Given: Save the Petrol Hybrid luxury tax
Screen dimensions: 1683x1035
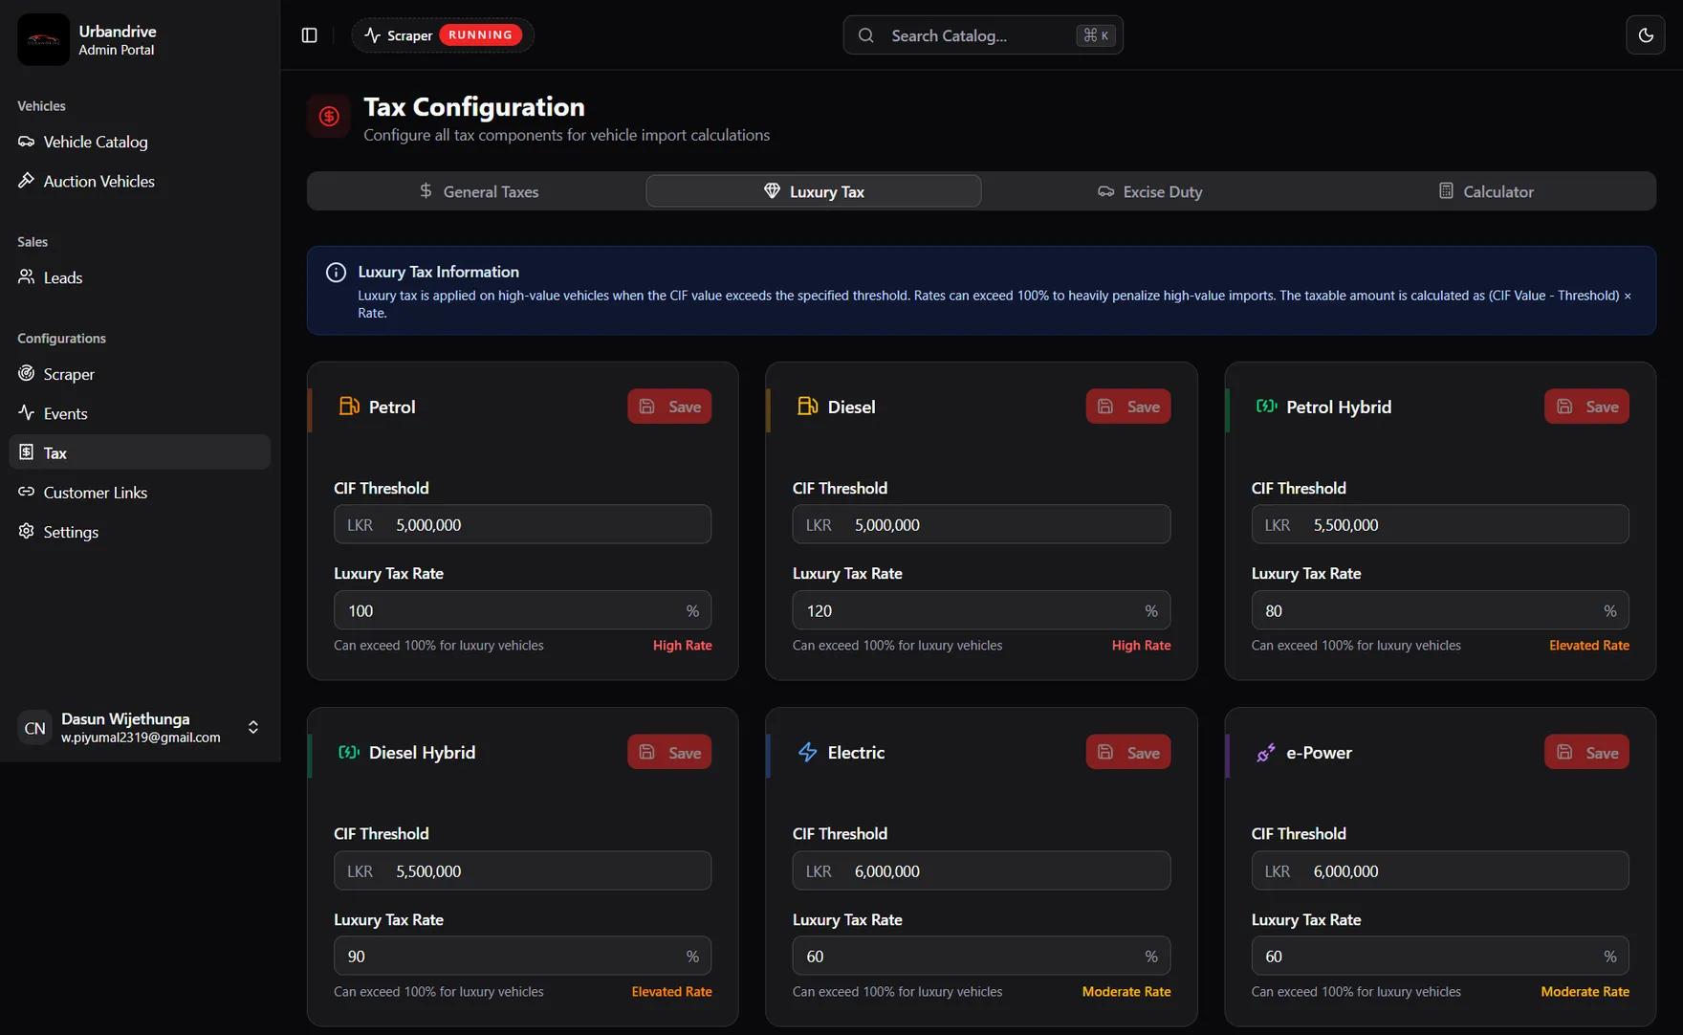Looking at the screenshot, I should [1586, 407].
